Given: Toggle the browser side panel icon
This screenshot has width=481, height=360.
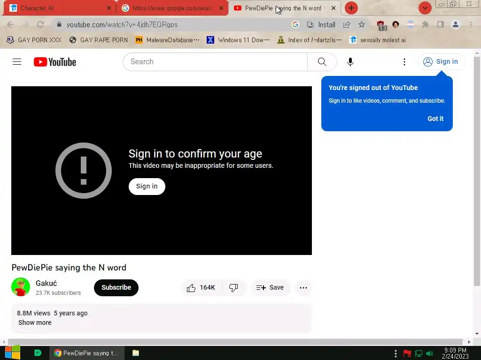Looking at the screenshot, I should click(441, 24).
